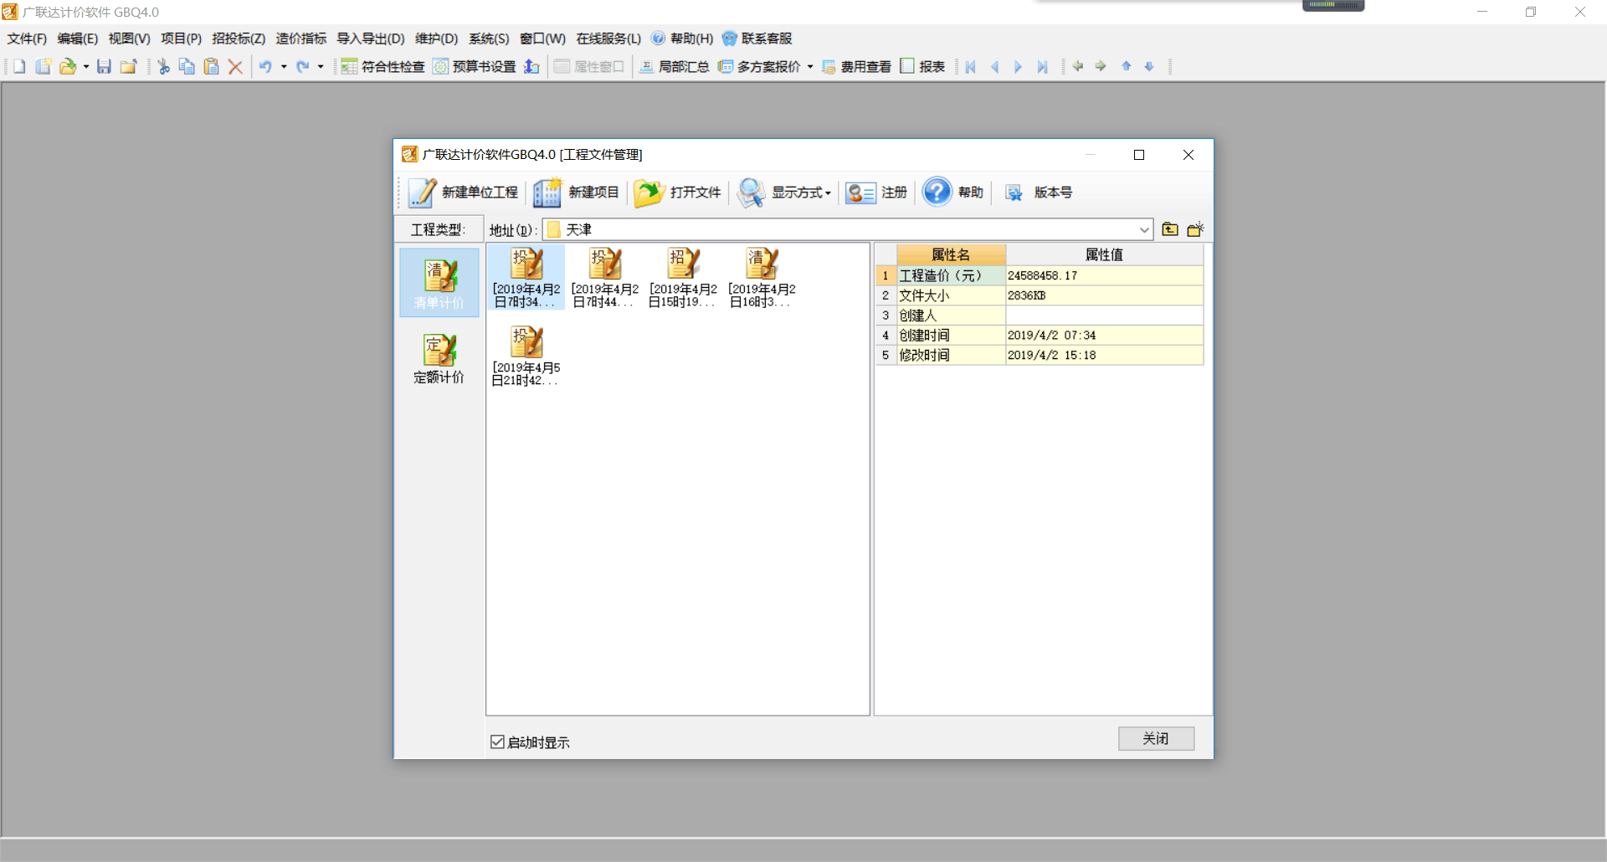This screenshot has width=1607, height=862.
Task: Open the 招投标(Z) menu
Action: pos(239,38)
